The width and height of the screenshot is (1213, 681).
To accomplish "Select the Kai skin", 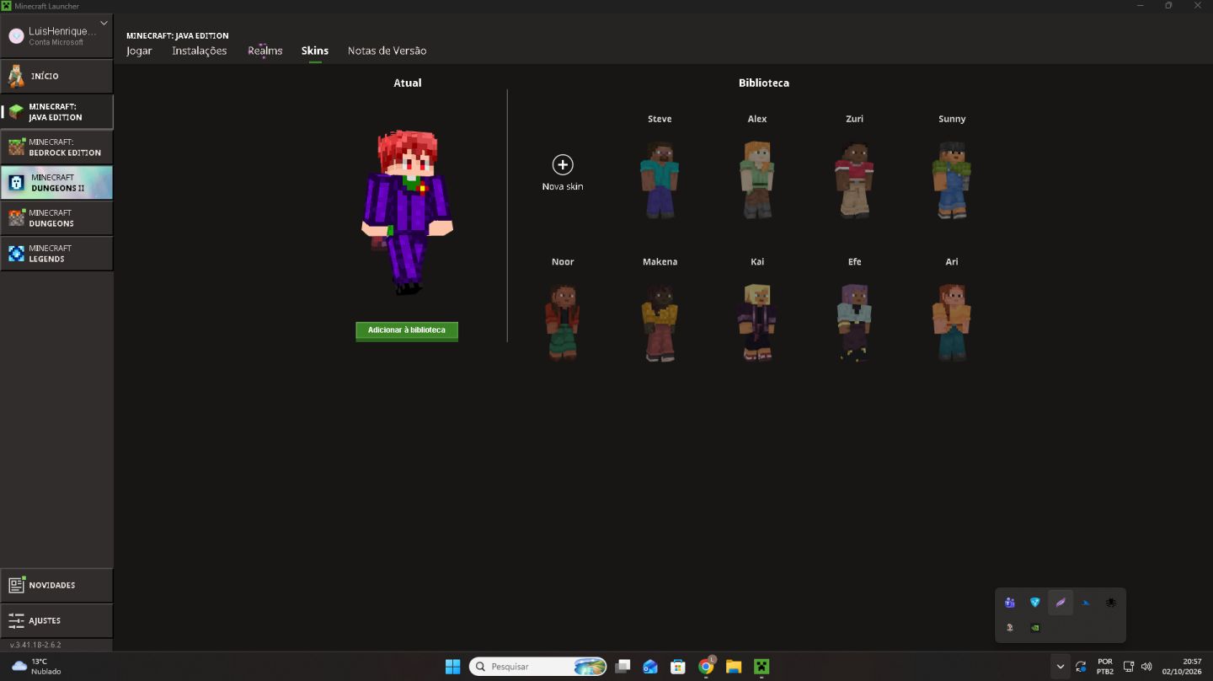I will pyautogui.click(x=757, y=322).
